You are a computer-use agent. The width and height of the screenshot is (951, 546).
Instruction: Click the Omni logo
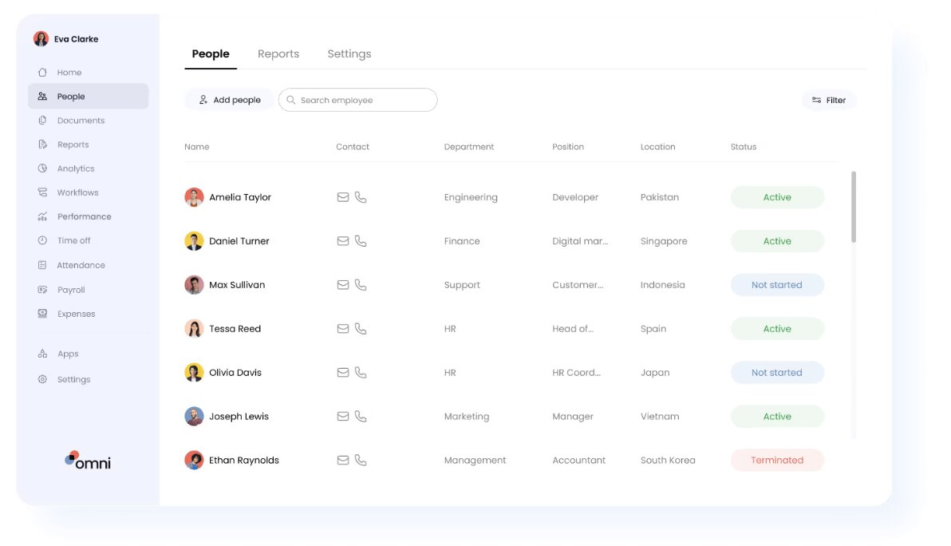point(88,461)
